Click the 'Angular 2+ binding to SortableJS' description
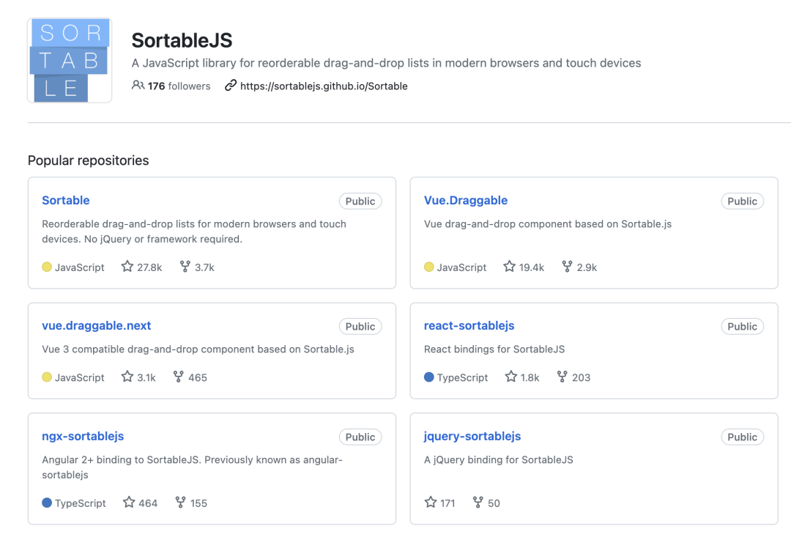 tap(192, 467)
